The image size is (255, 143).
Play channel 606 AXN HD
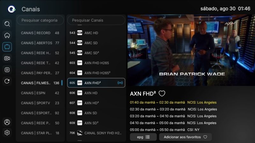pyautogui.click(x=96, y=93)
